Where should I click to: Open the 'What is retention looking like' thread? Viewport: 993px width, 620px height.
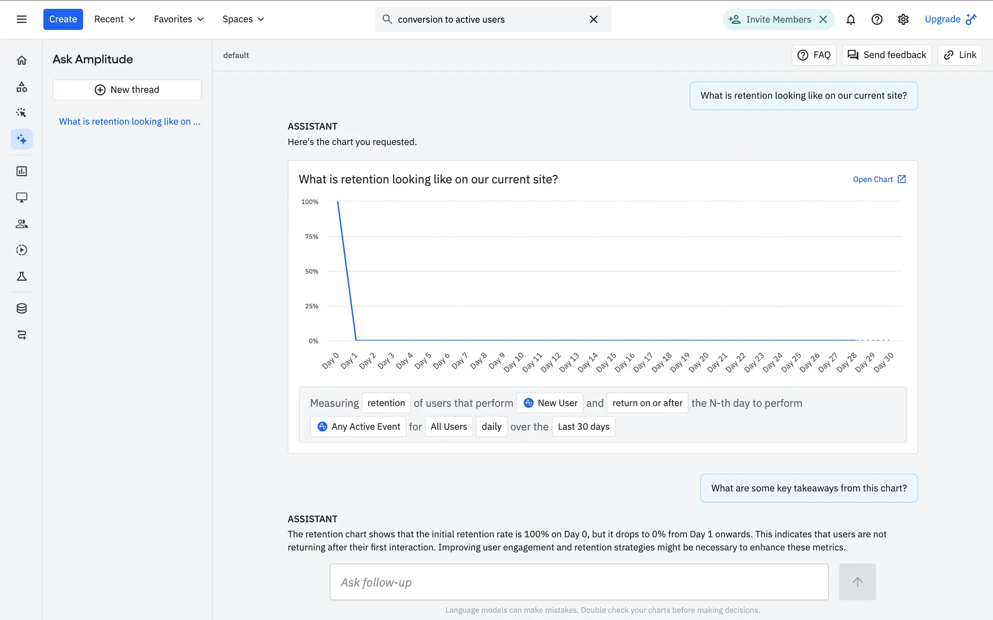point(129,121)
